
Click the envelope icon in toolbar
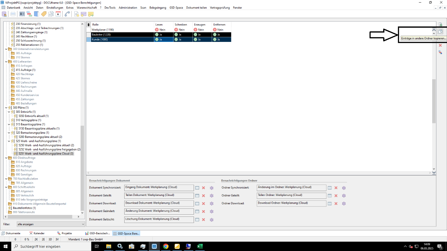click(84, 14)
